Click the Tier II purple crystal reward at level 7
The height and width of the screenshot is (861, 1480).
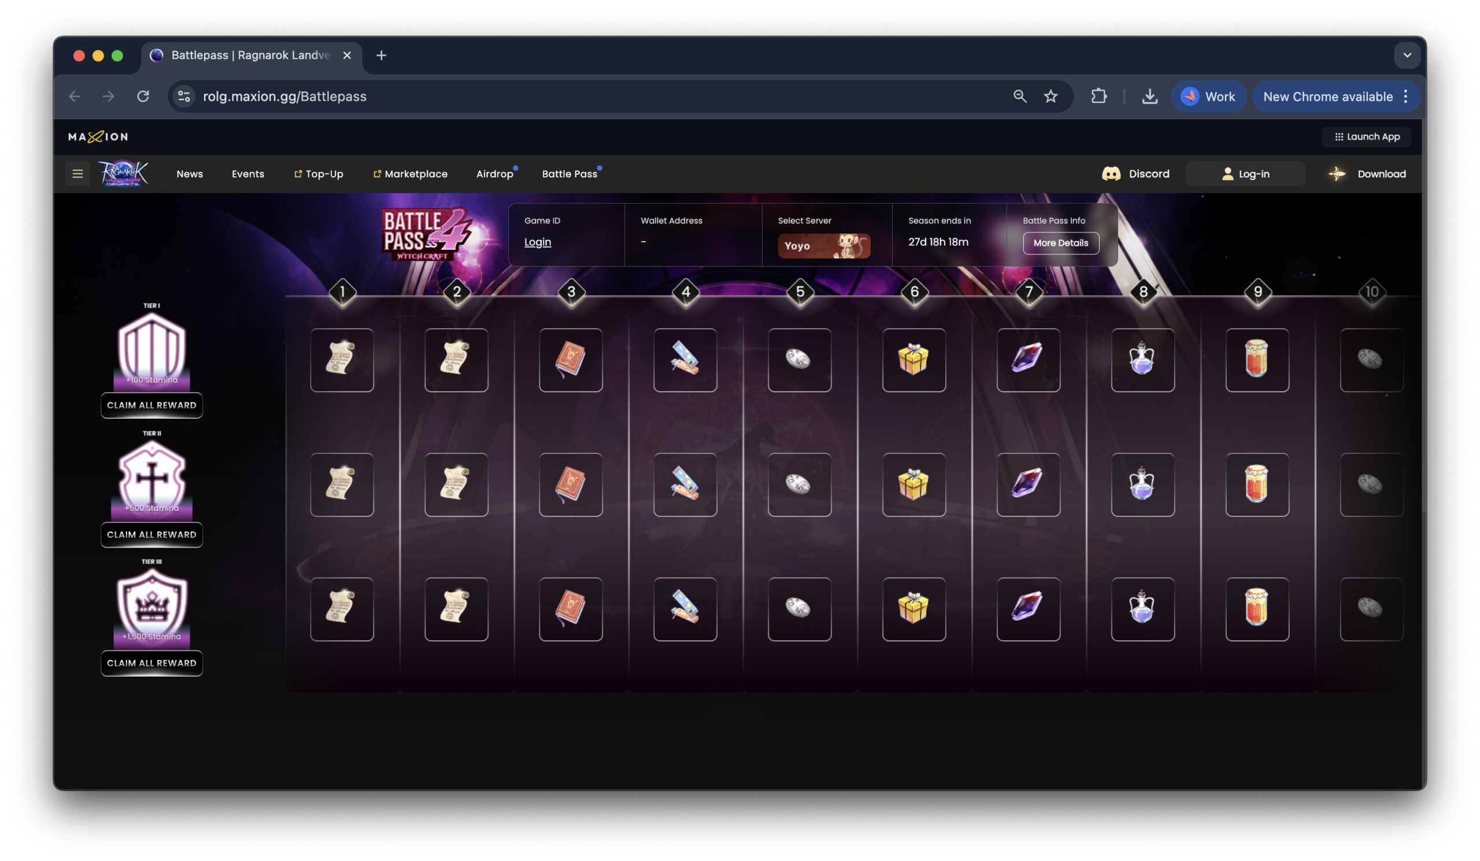1028,485
